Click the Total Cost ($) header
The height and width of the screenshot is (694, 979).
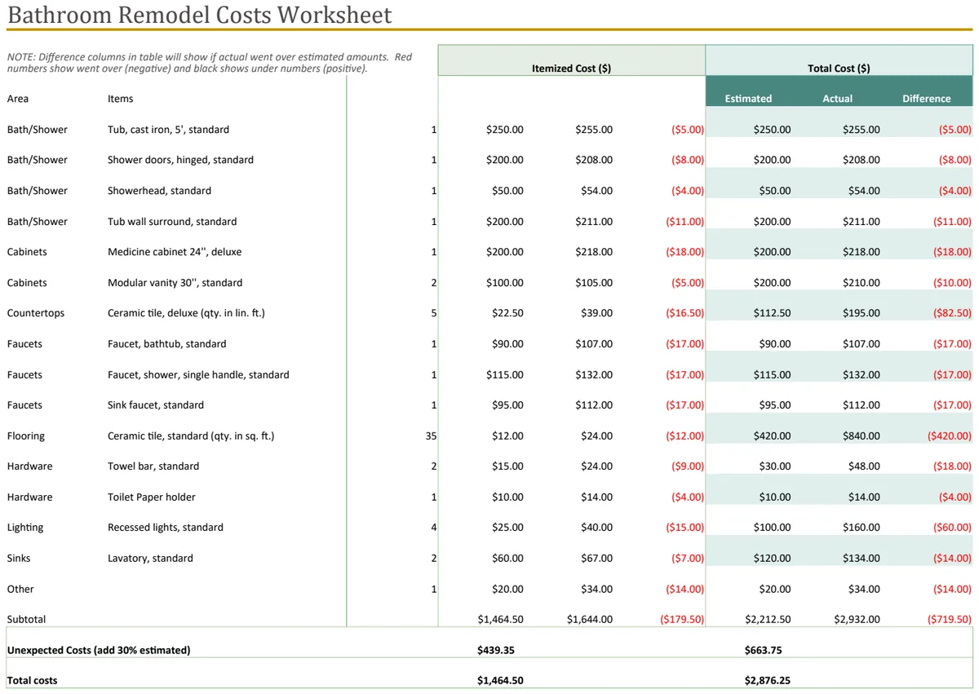click(x=839, y=69)
